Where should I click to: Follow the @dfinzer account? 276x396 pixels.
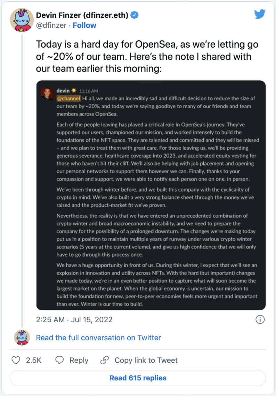click(x=84, y=25)
